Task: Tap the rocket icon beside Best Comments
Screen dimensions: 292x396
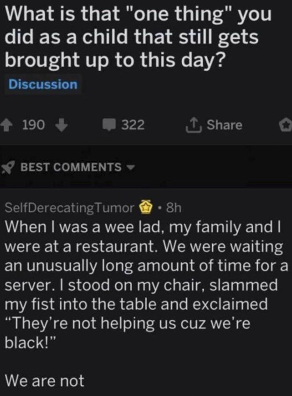Action: point(8,167)
